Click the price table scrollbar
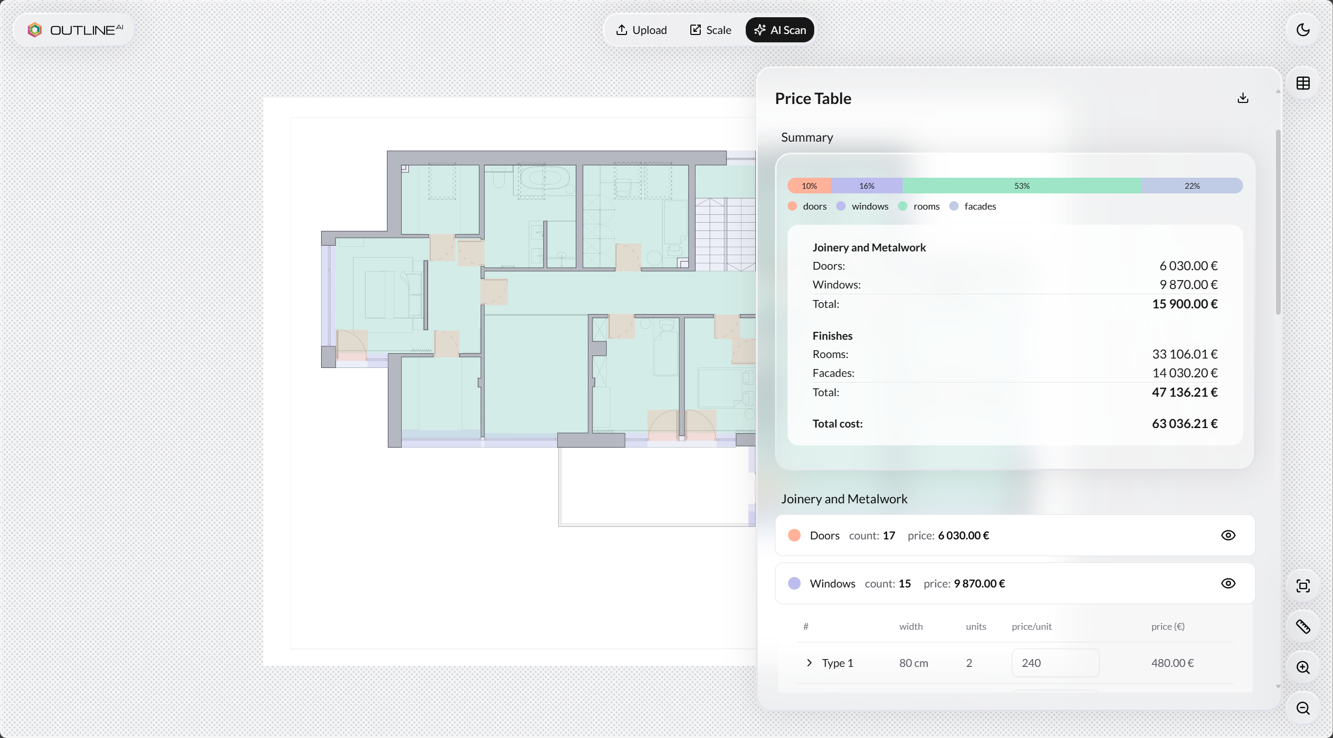This screenshot has width=1333, height=738. (x=1278, y=222)
